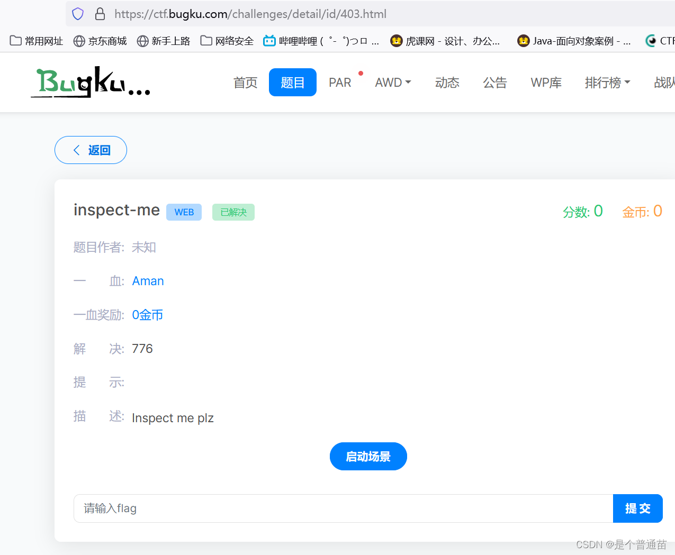Click the tracking protection shield icon
The height and width of the screenshot is (555, 675).
click(77, 13)
